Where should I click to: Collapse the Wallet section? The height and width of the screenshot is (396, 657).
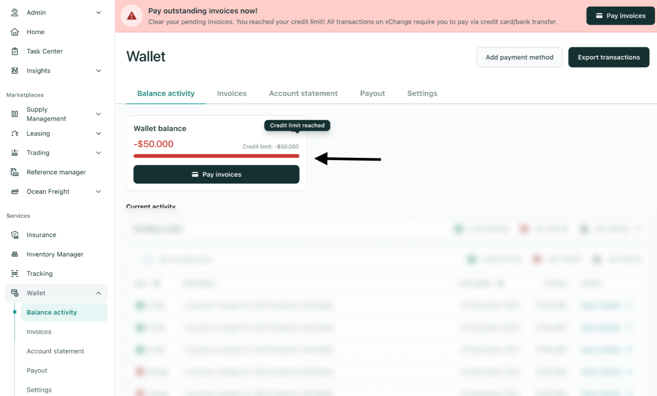point(98,292)
